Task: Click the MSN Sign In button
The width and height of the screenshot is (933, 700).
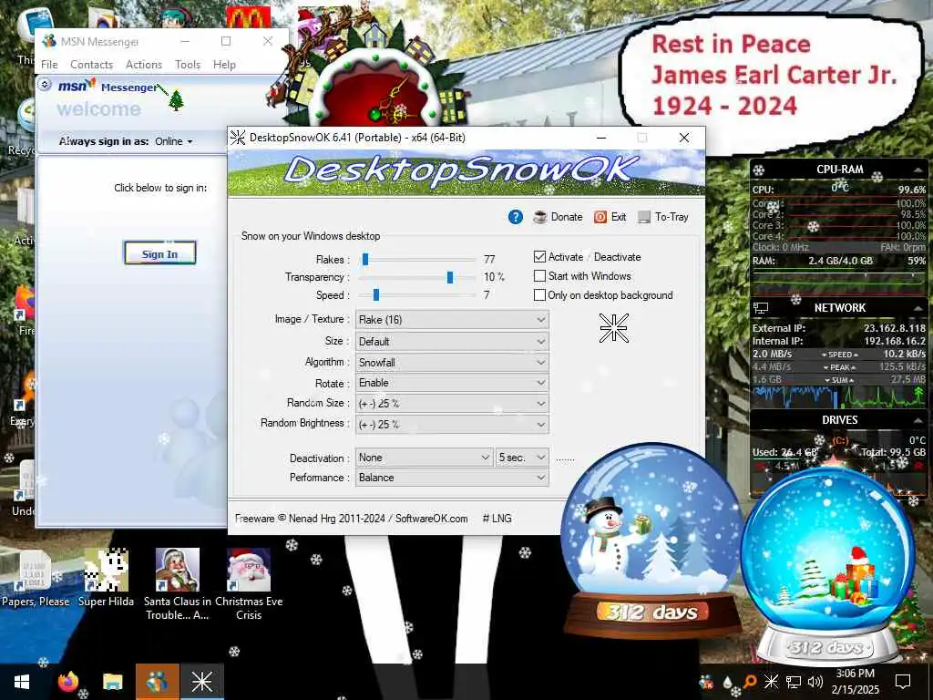Action: [x=160, y=253]
